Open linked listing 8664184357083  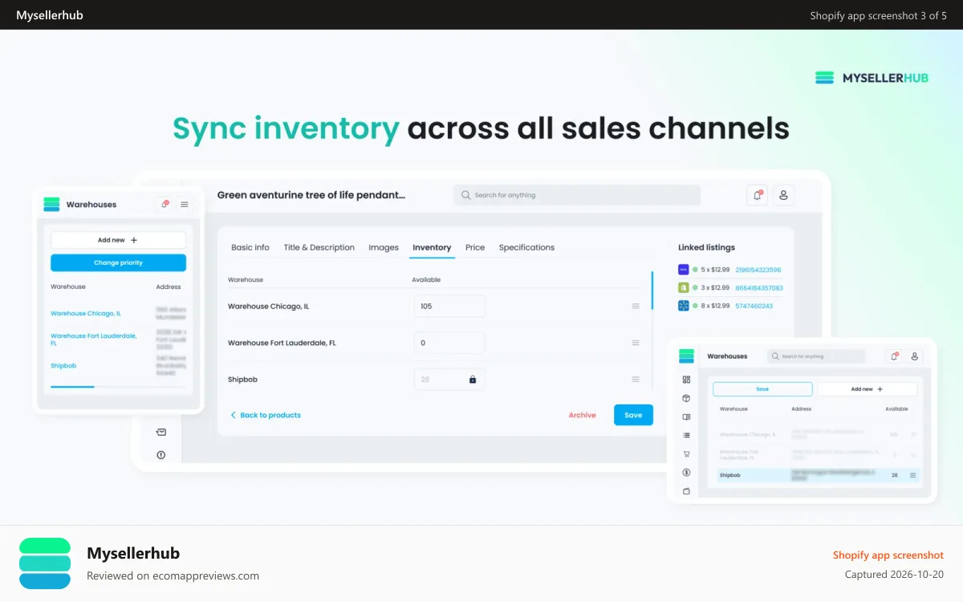[x=758, y=287]
